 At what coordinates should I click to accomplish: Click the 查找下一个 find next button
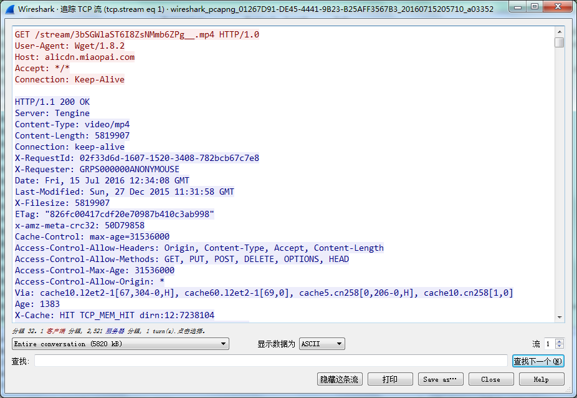tap(538, 361)
